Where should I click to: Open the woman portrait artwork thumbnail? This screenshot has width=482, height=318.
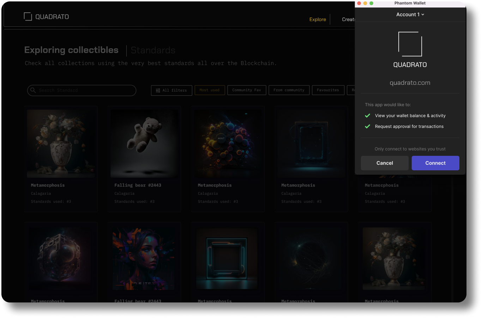(143, 259)
